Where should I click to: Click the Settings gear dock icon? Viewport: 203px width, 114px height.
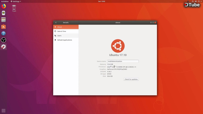(3, 47)
